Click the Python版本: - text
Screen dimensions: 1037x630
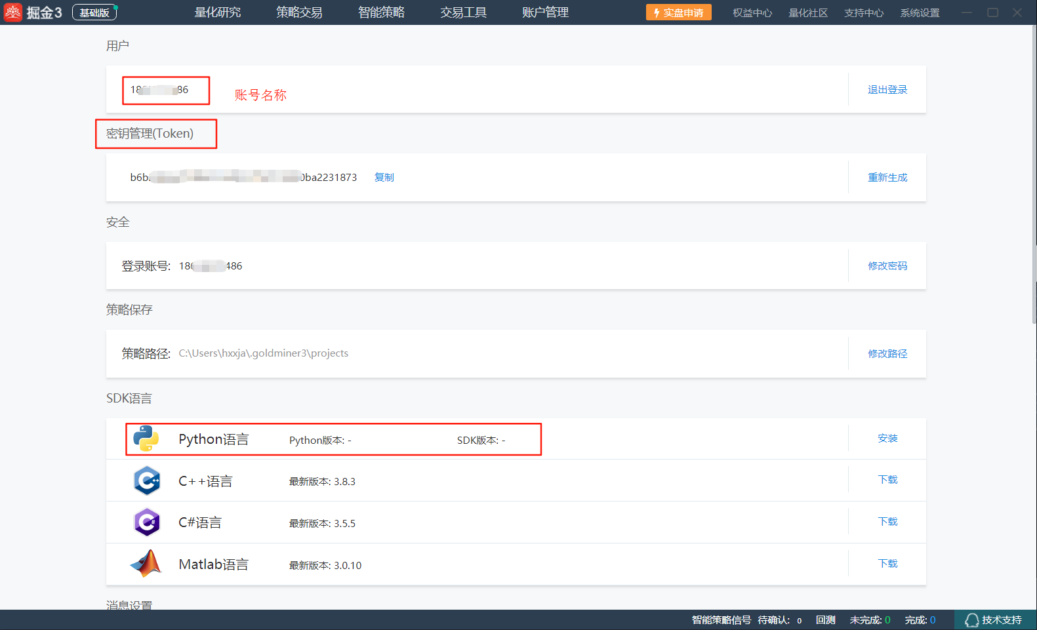click(x=320, y=441)
